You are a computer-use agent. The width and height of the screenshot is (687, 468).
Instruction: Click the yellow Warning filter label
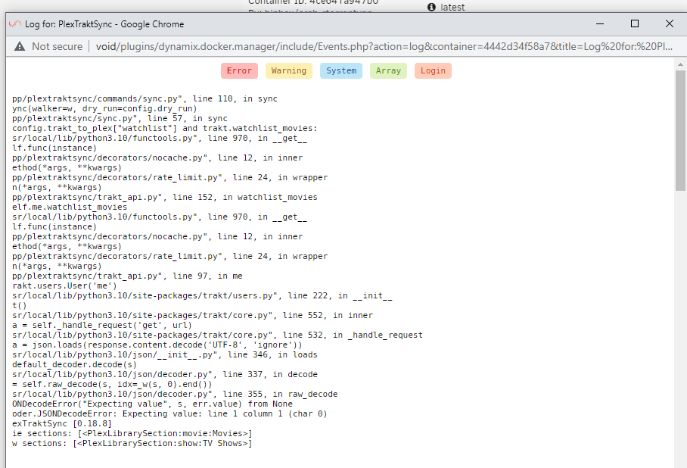coord(288,70)
